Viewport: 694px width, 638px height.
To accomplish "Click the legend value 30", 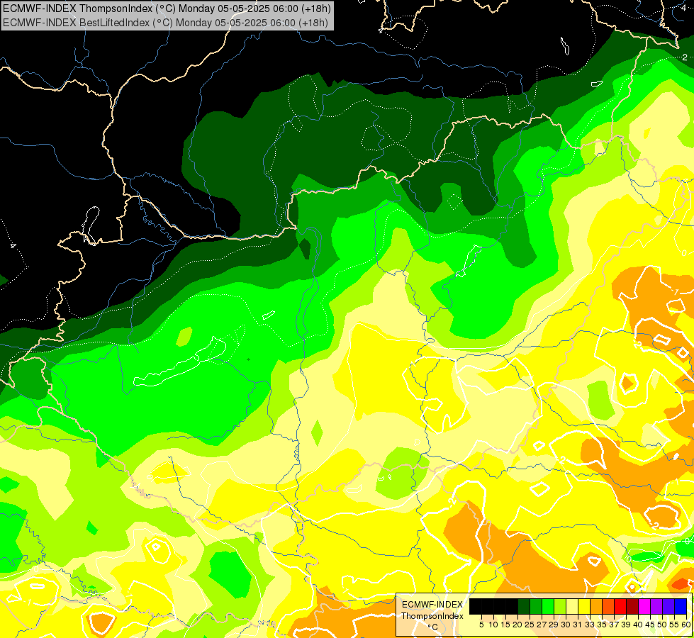I will coord(565,625).
